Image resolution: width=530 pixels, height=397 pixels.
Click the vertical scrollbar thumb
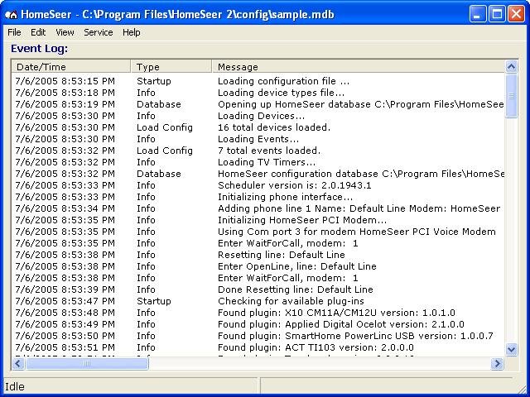tap(512, 96)
